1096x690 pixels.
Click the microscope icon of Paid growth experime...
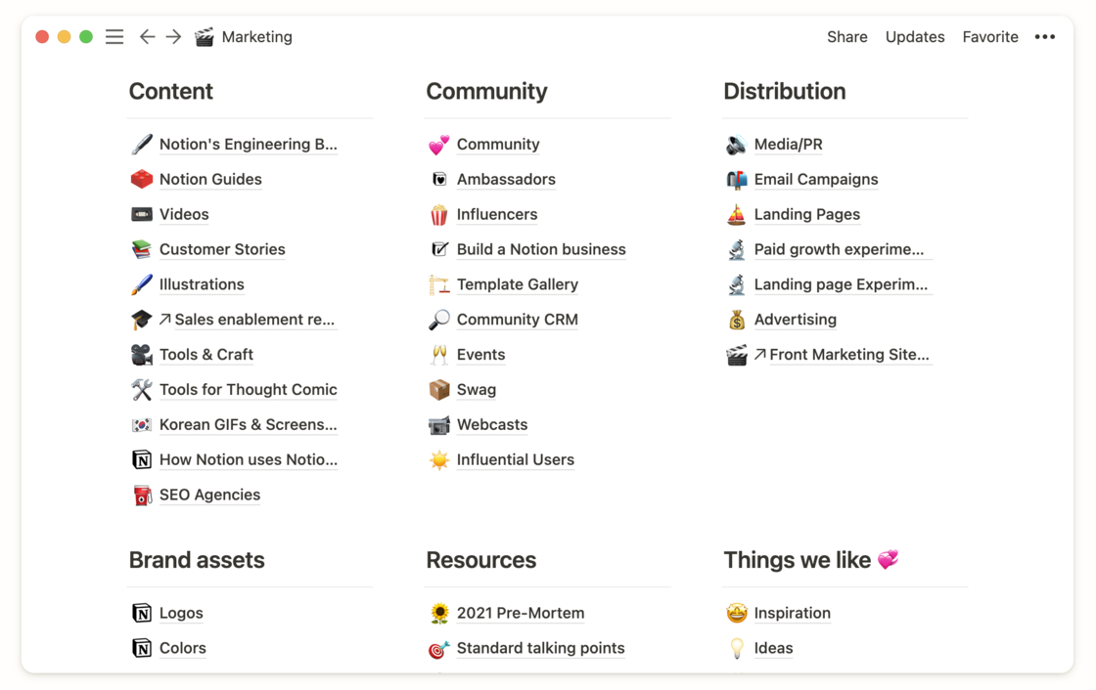coord(736,249)
